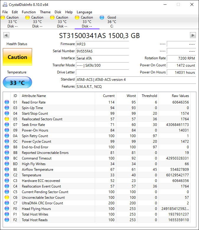Click status orb for Command Timeout
Viewport: 199px width, 230px height.
pos(7,158)
